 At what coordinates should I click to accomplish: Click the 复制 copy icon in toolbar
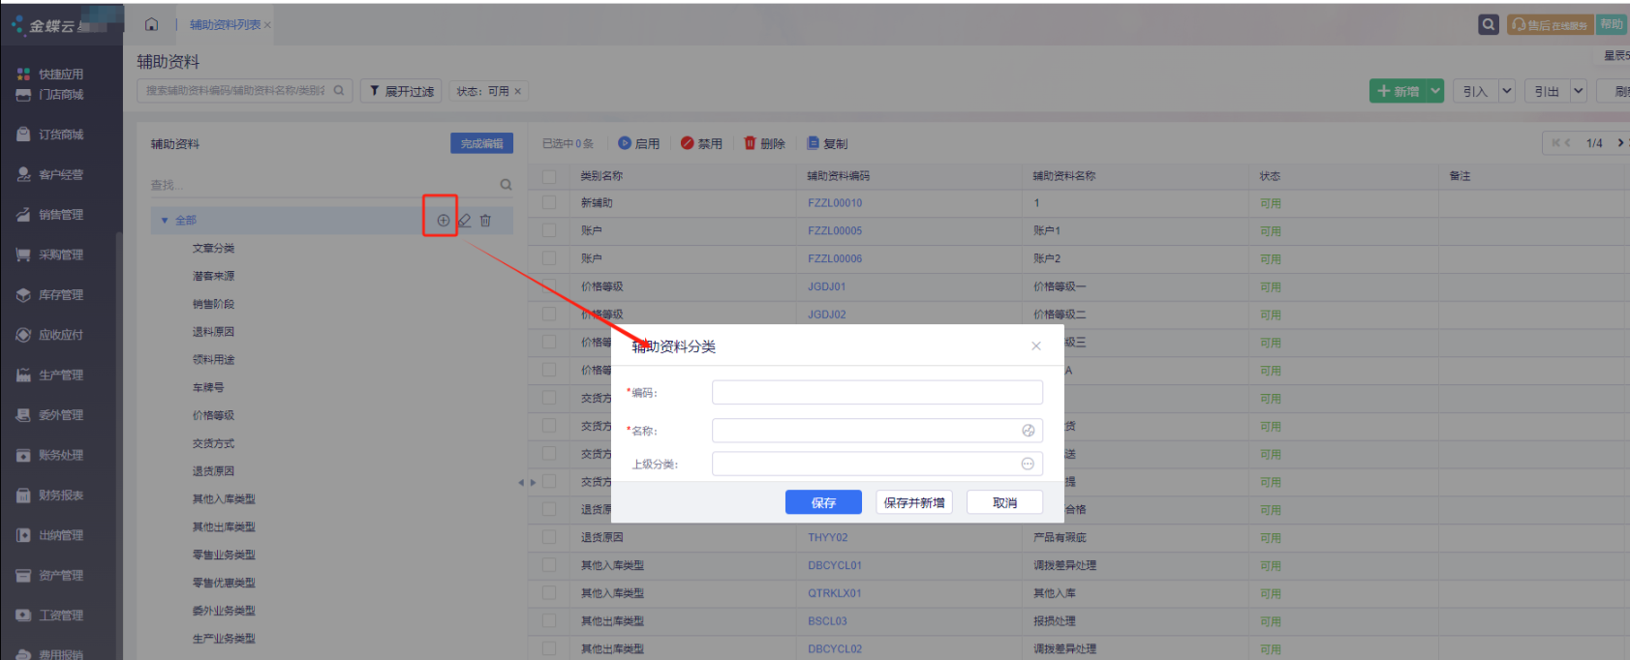click(814, 143)
